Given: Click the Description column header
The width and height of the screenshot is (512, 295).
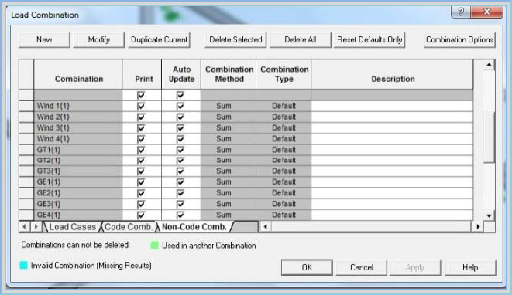Looking at the screenshot, I should 392,75.
